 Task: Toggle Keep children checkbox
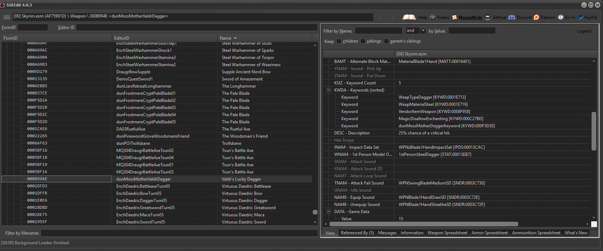click(339, 41)
